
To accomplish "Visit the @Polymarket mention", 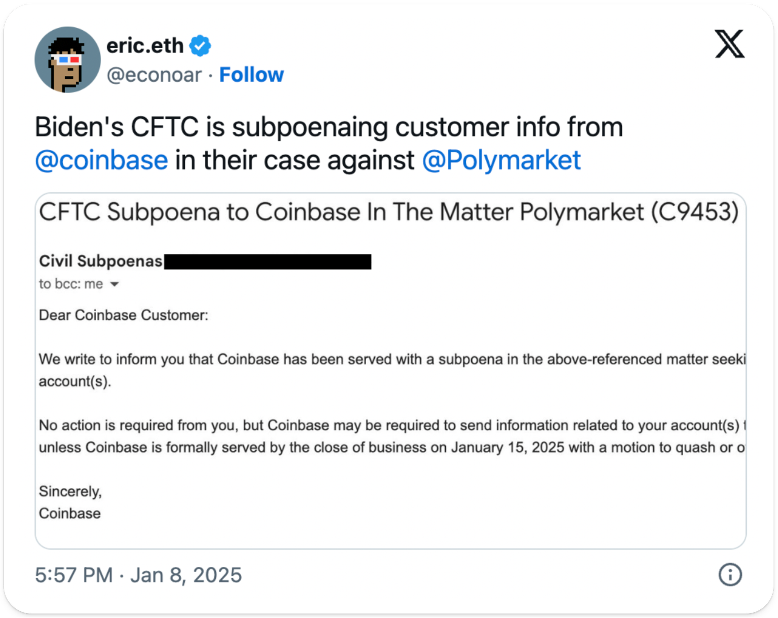I will pyautogui.click(x=501, y=160).
